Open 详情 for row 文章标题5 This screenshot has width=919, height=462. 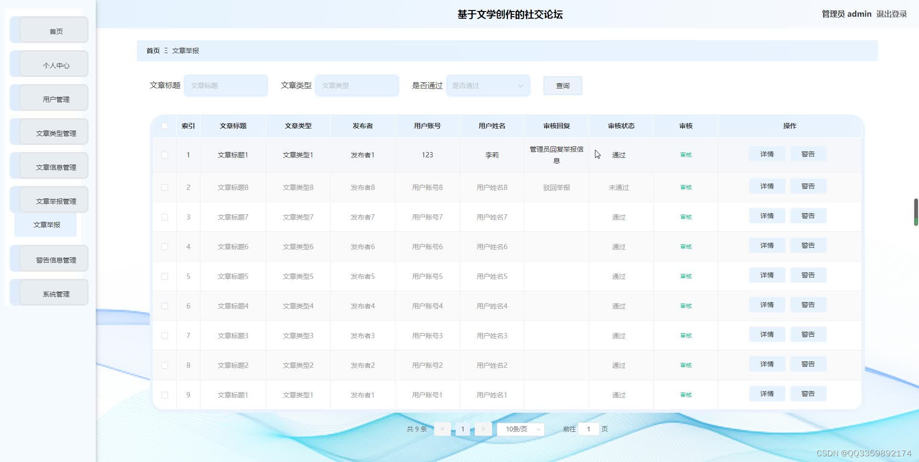click(x=767, y=275)
